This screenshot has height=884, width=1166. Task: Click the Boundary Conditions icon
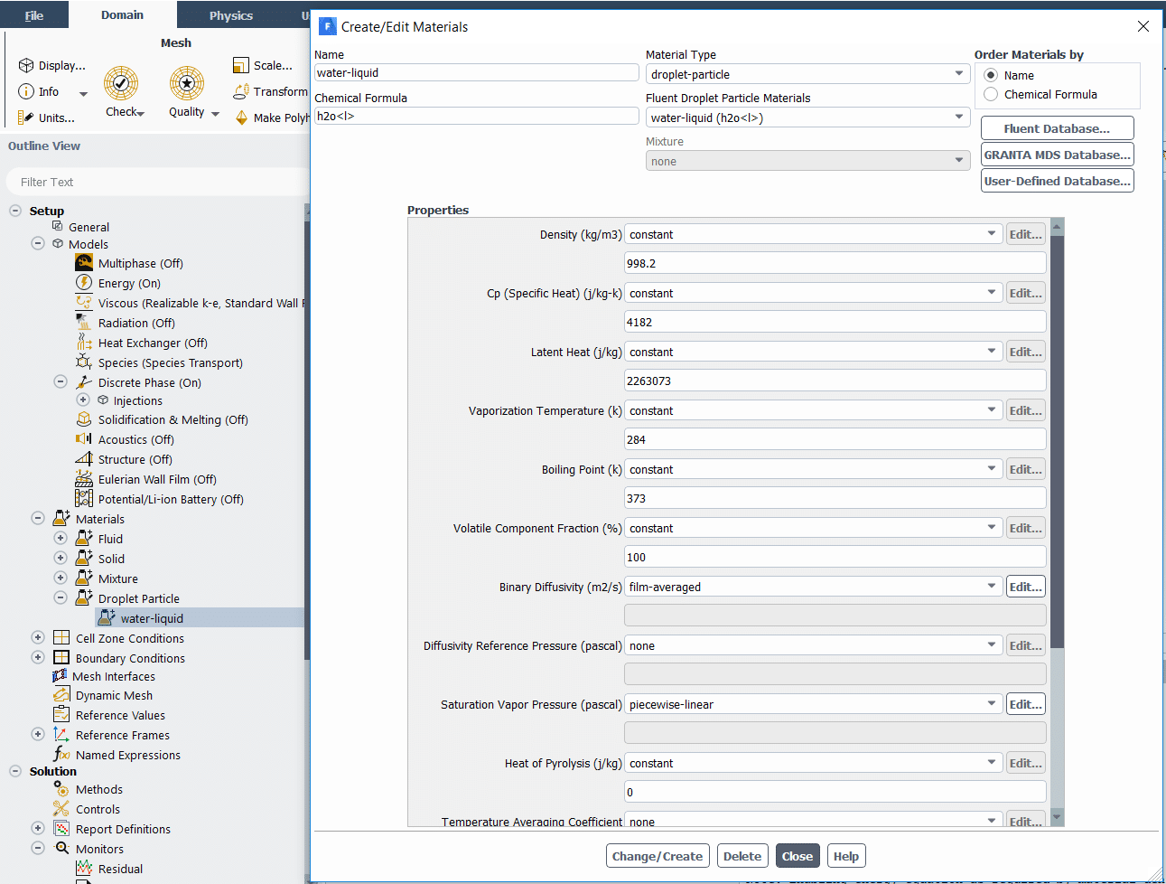61,658
